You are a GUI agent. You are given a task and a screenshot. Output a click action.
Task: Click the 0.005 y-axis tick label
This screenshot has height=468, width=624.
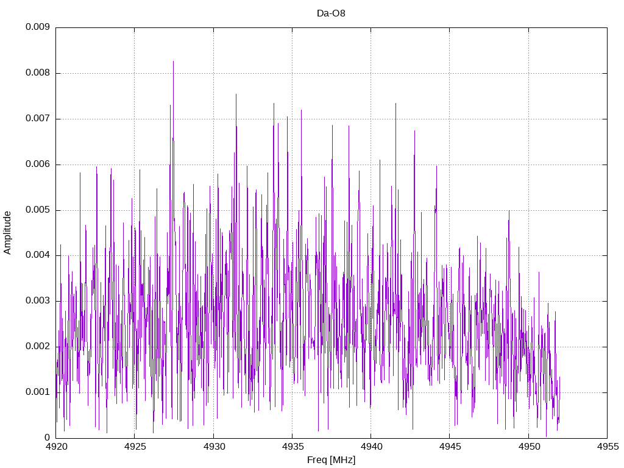click(x=37, y=210)
